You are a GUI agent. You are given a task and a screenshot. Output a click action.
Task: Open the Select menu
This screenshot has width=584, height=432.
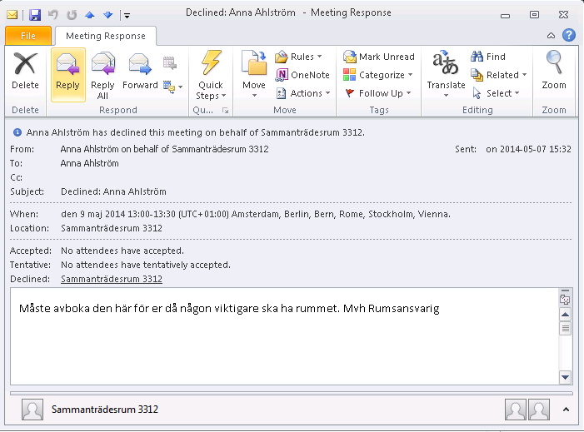(x=496, y=93)
